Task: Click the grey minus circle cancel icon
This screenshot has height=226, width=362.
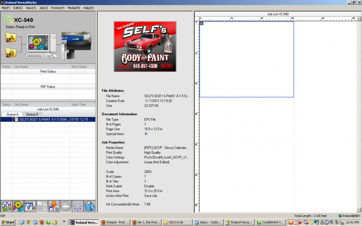Action: tap(66, 206)
